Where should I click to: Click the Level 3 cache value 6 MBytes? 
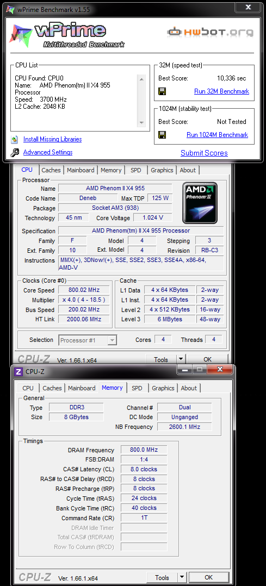pyautogui.click(x=170, y=319)
